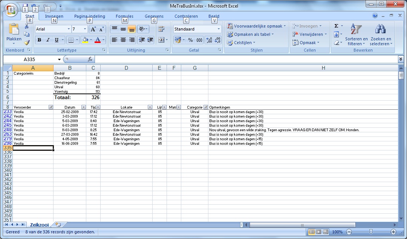Open Excel help question mark

pos(375,15)
